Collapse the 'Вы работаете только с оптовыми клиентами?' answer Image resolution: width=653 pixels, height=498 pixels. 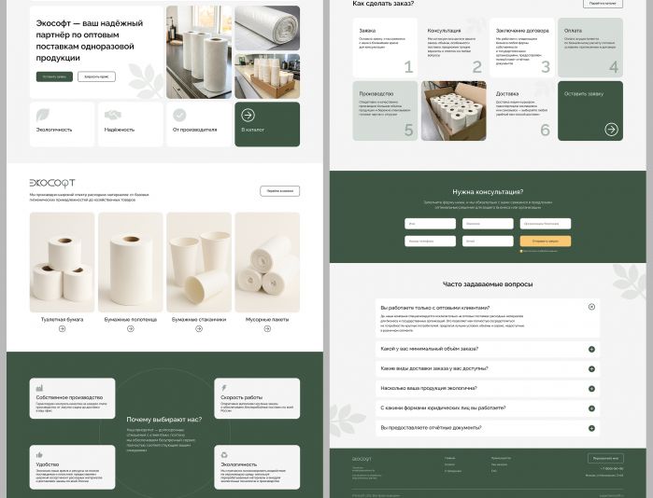[591, 307]
